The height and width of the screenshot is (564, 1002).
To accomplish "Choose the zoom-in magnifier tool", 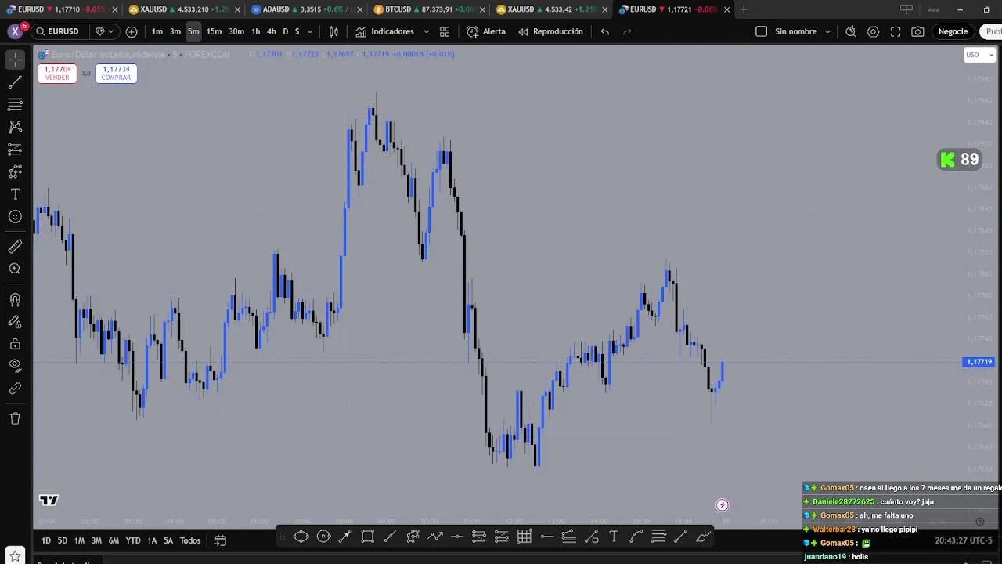I will pos(15,269).
